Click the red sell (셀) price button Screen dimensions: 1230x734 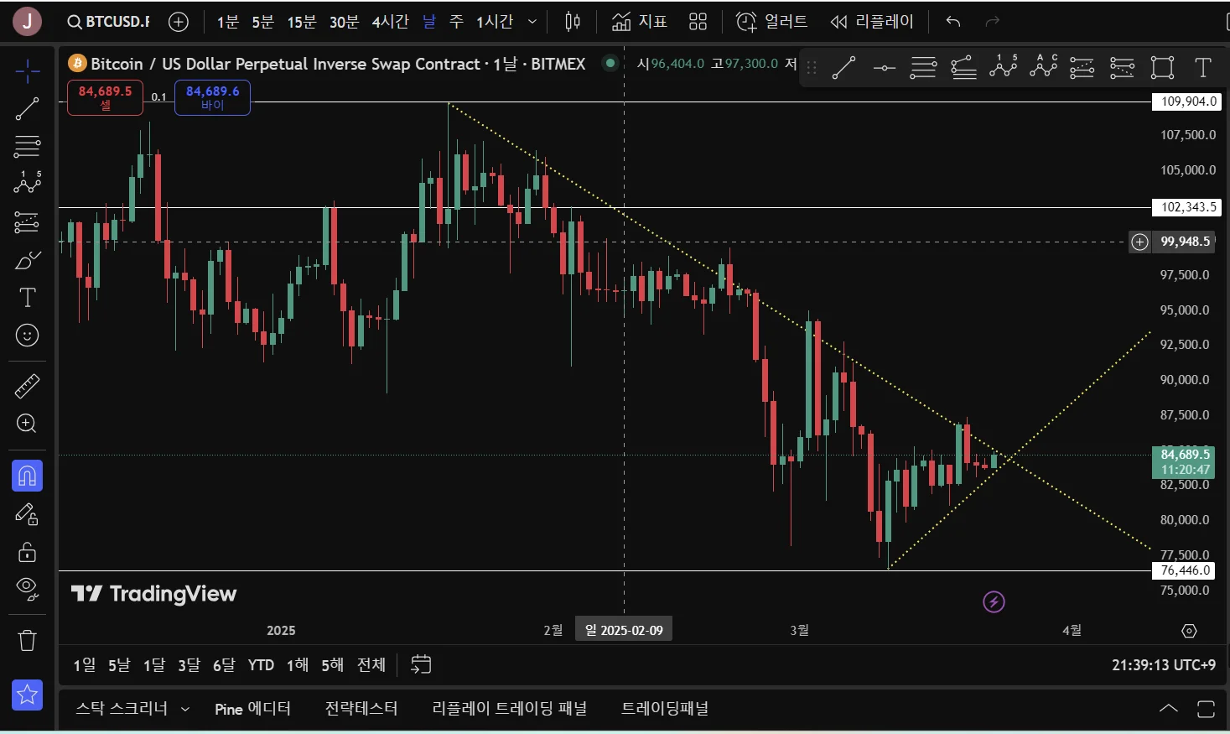click(105, 97)
